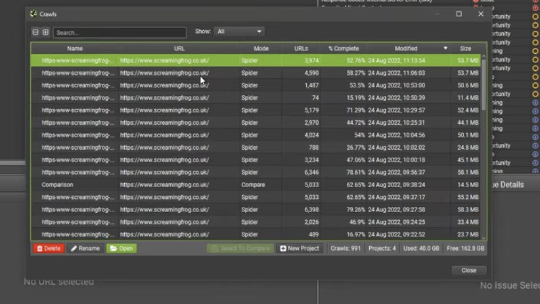540x304 pixels.
Task: Create a New Project
Action: [x=300, y=248]
